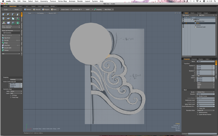This screenshot has width=218, height=136.
Task: Click the Snaps and Precision button
Action: point(11,31)
